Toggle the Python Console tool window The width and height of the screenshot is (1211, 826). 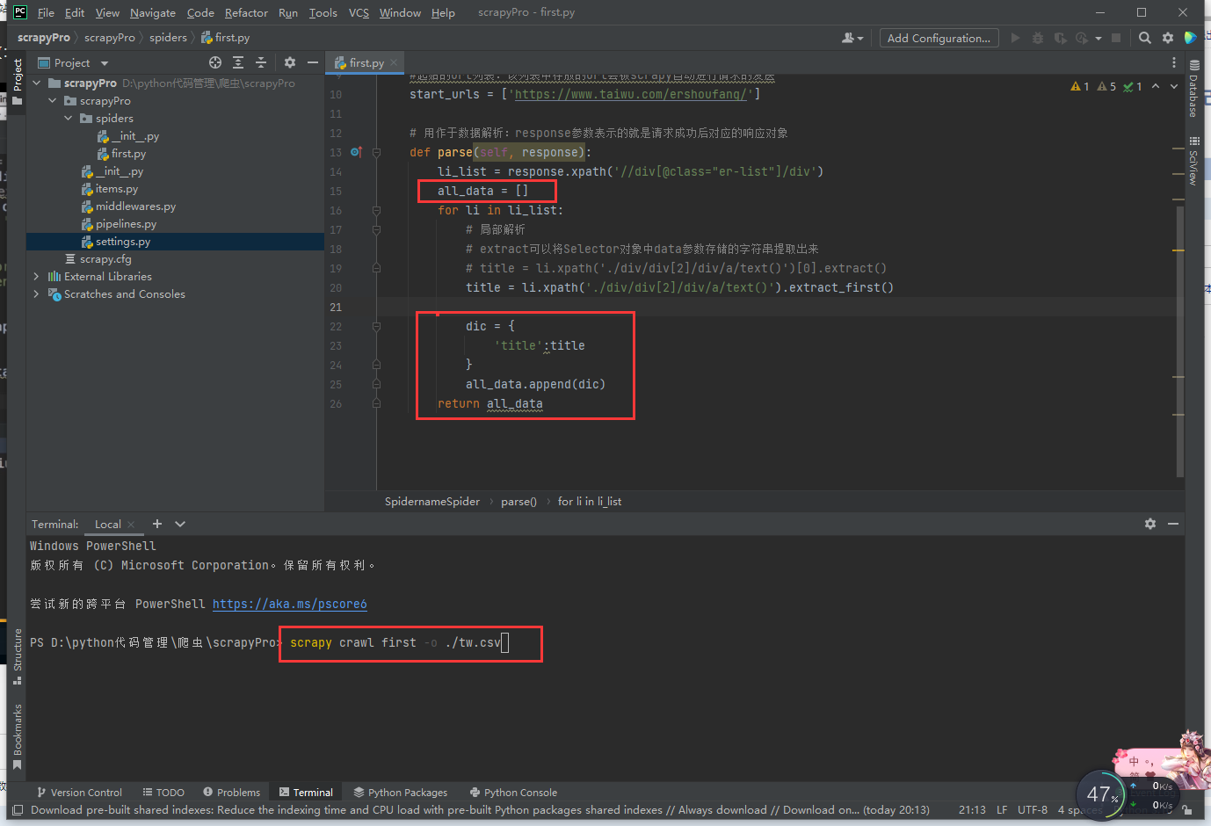click(x=514, y=792)
